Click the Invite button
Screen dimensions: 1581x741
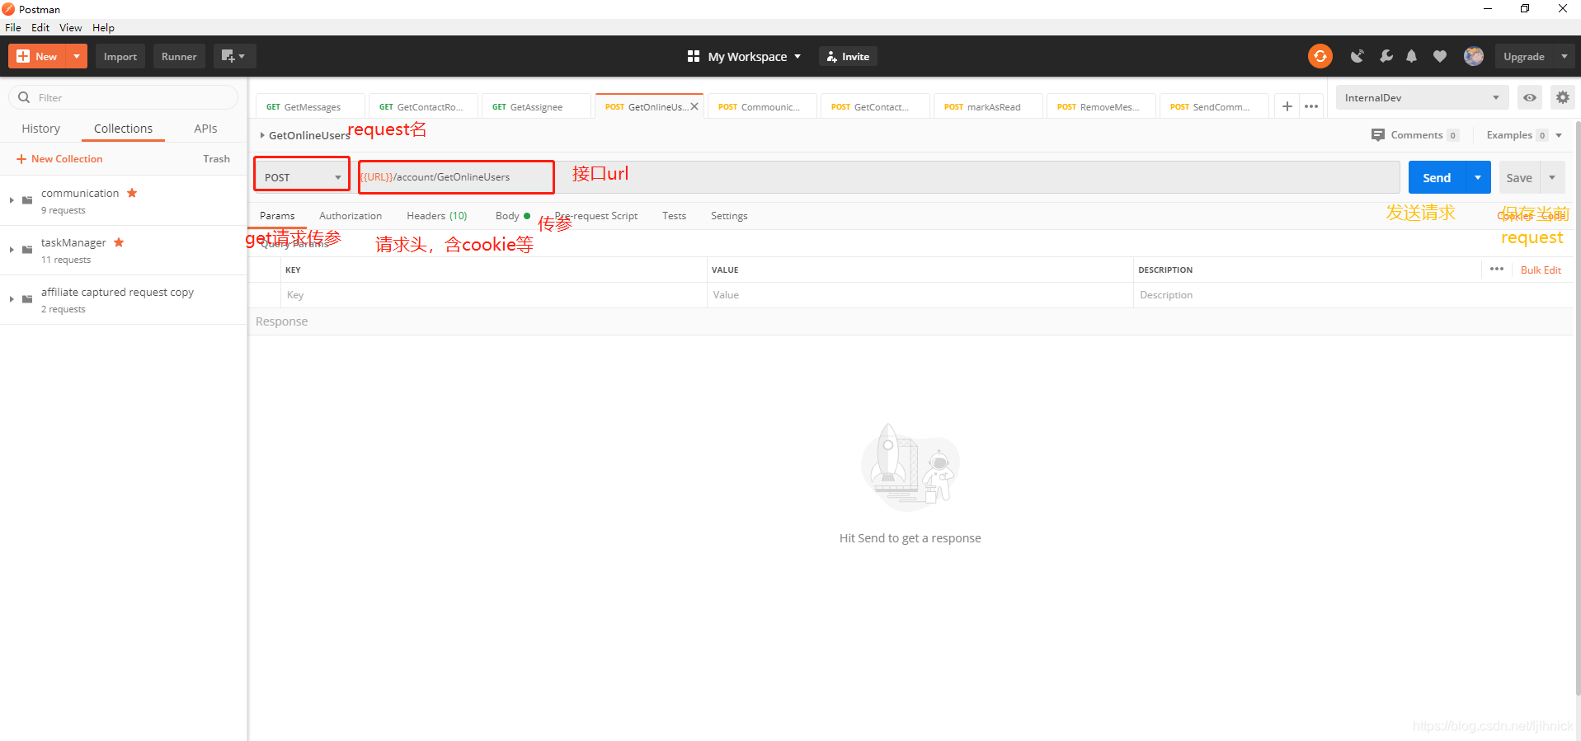click(x=849, y=56)
